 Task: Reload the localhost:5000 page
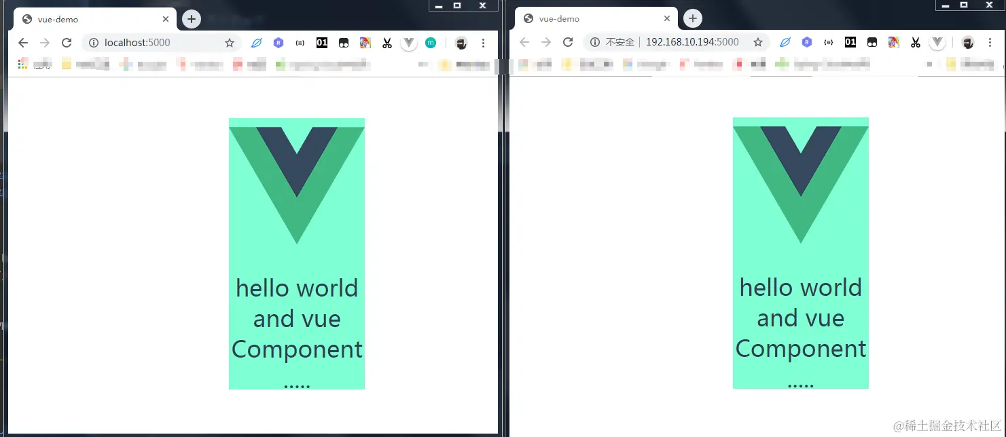tap(67, 43)
